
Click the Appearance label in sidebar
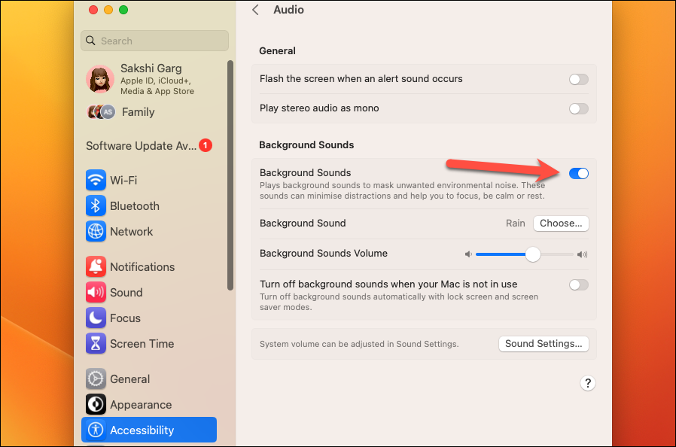[141, 405]
